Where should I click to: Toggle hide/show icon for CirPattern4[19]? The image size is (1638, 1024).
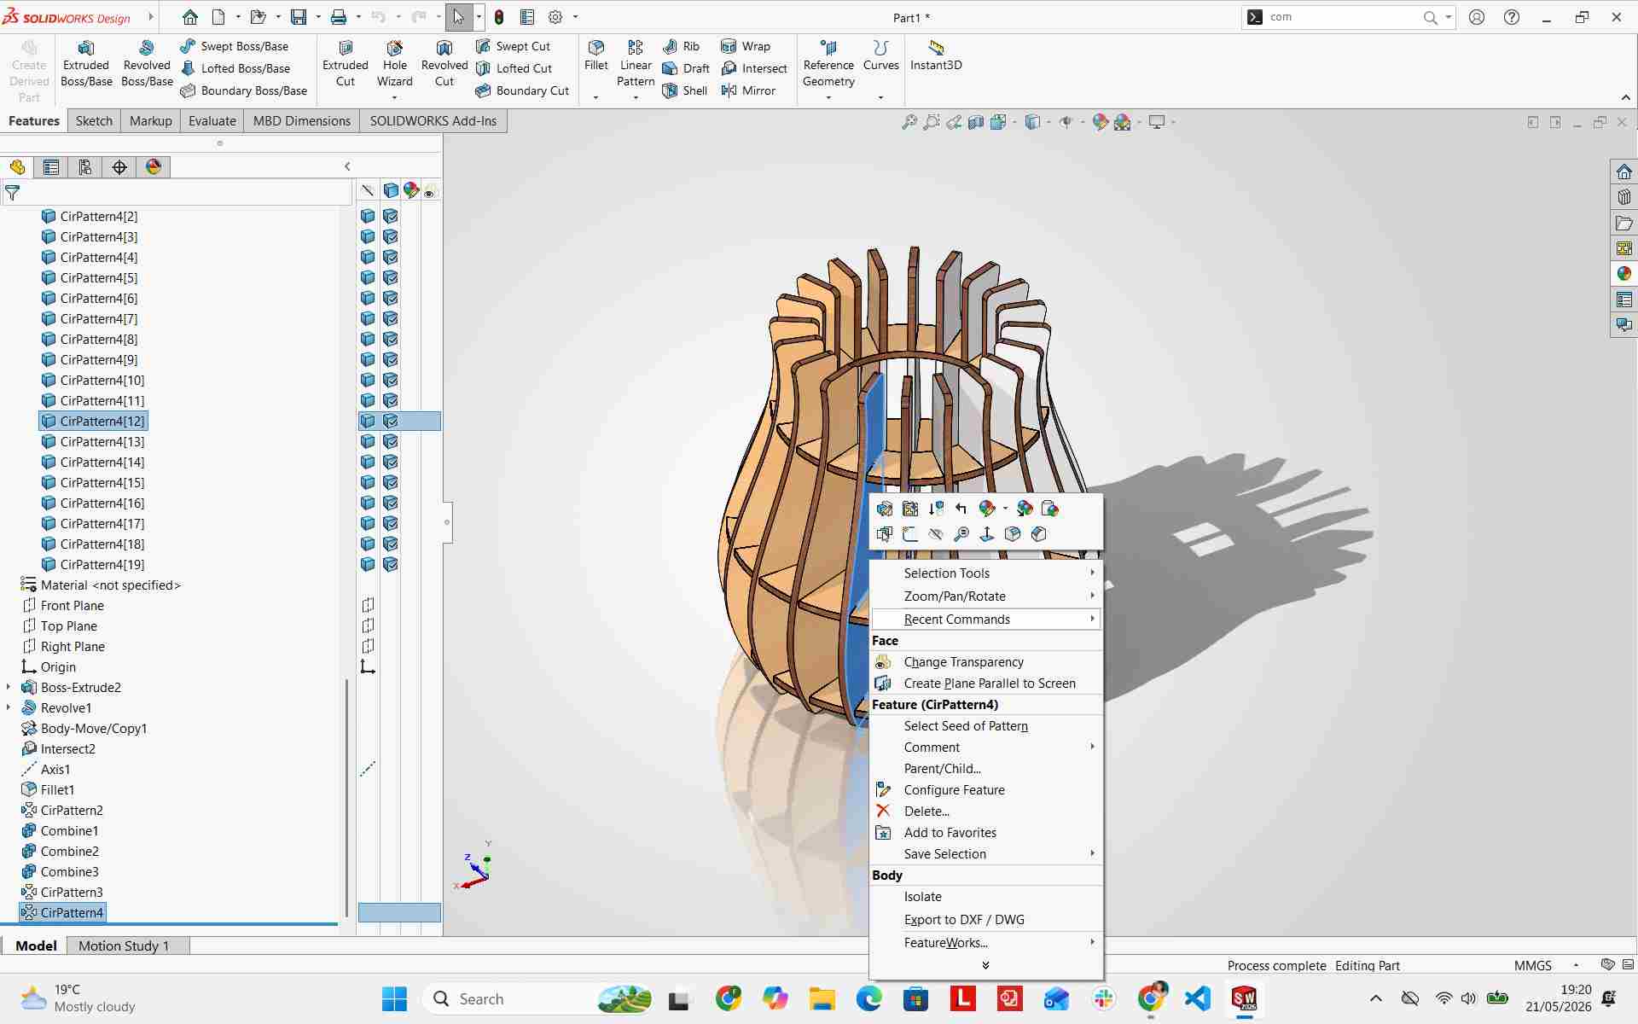point(368,564)
